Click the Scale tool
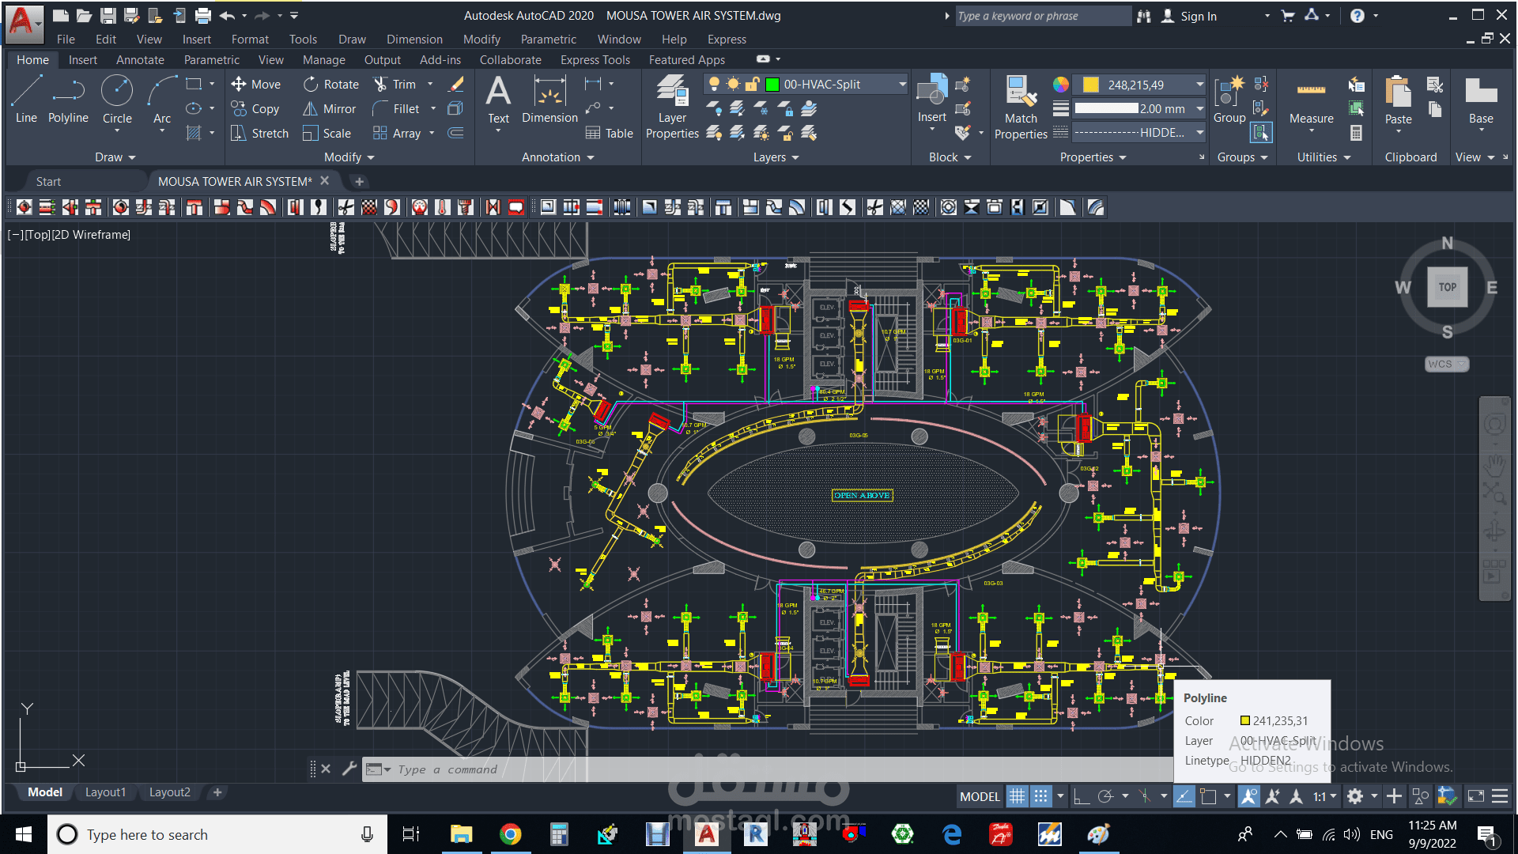 (x=327, y=133)
